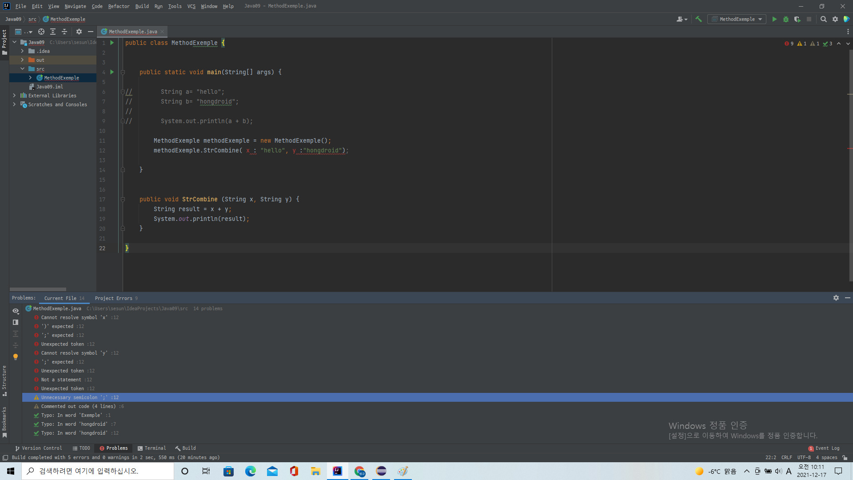Select the Java09.iml file
The height and width of the screenshot is (480, 853).
[50, 87]
